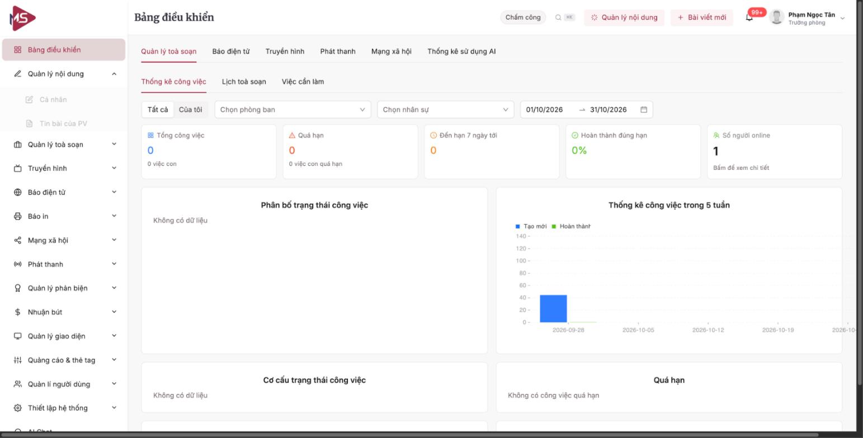
Task: Click the Phát thanh broadcast icon
Action: coord(17,264)
